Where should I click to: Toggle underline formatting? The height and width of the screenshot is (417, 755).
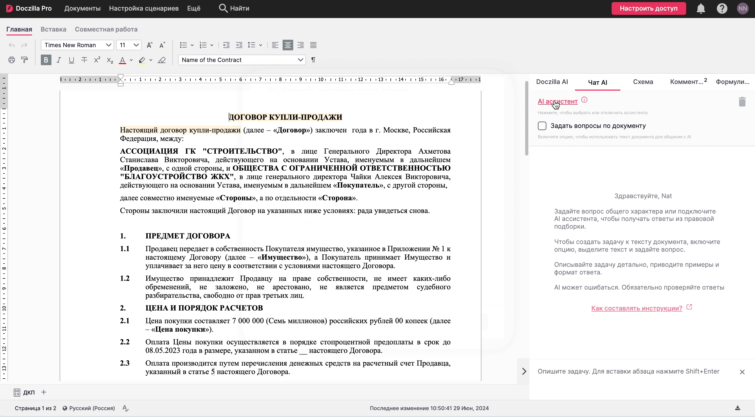pos(72,60)
